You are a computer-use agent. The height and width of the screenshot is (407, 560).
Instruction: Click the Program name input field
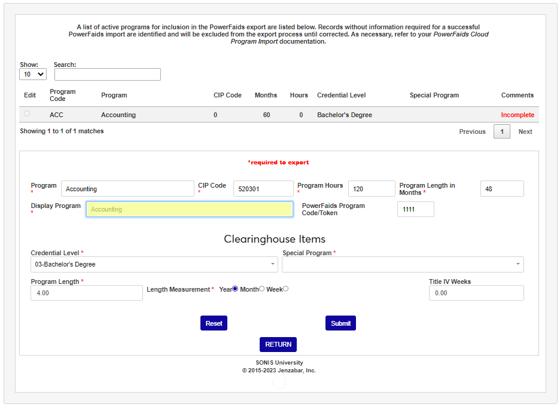point(127,189)
